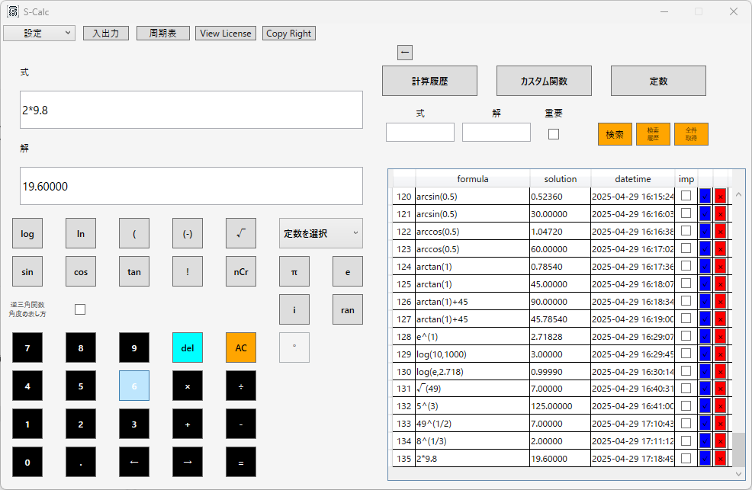Click the 式 search filter field
752x490 pixels.
(420, 132)
